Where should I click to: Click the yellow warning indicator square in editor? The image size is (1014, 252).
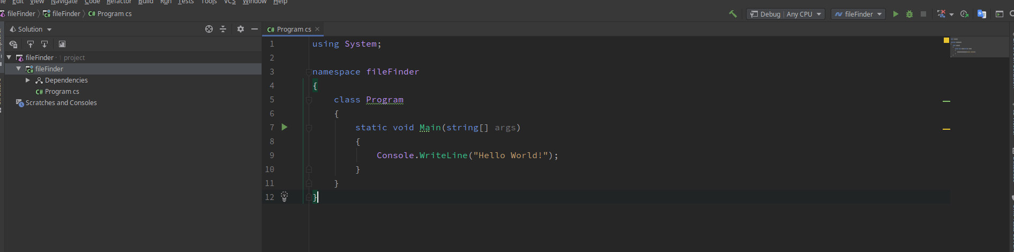click(x=946, y=40)
